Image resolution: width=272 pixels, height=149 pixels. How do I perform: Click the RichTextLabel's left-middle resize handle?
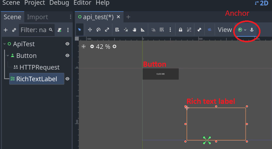(x=186, y=124)
